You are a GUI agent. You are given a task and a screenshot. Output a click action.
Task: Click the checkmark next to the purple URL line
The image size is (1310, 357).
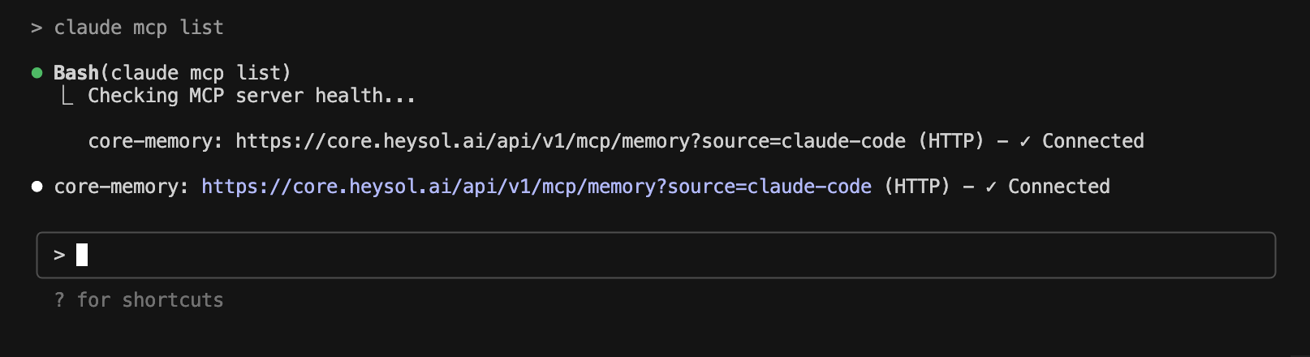991,187
